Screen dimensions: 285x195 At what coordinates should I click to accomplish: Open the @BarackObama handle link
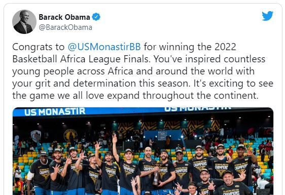pyautogui.click(x=65, y=27)
